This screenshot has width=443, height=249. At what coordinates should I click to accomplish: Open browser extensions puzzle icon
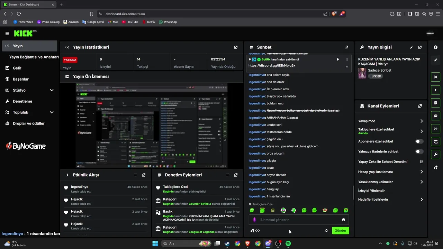pyautogui.click(x=392, y=14)
